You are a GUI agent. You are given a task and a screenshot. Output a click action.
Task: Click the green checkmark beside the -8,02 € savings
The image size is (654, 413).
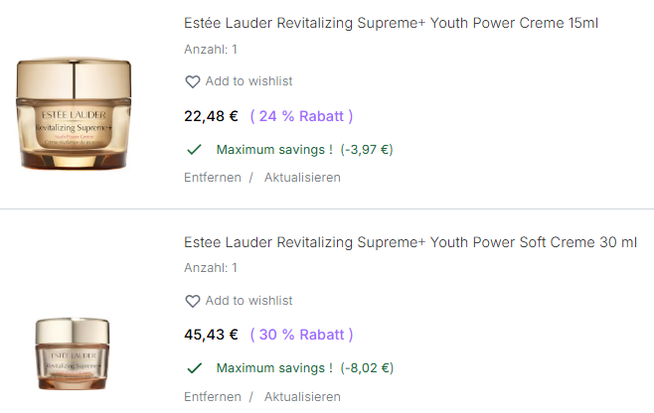point(195,368)
